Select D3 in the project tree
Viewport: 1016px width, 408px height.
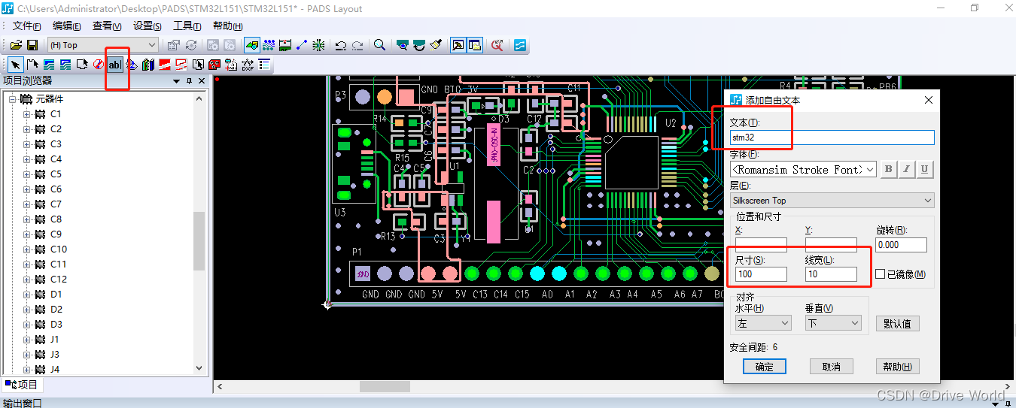point(56,325)
